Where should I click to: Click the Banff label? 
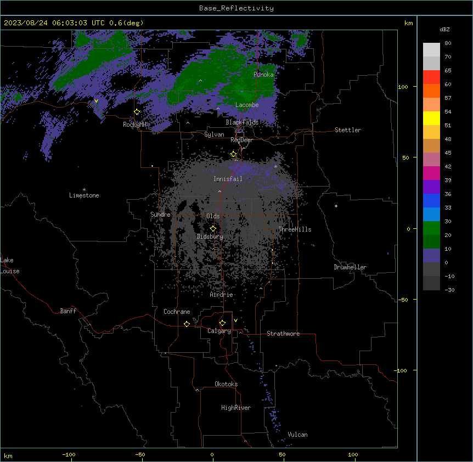(x=68, y=311)
